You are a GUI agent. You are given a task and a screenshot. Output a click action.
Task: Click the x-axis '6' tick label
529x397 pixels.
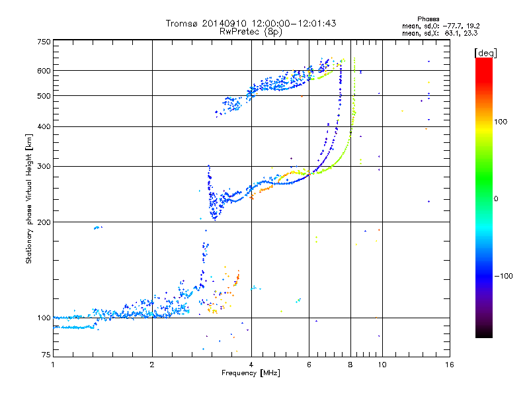click(309, 365)
